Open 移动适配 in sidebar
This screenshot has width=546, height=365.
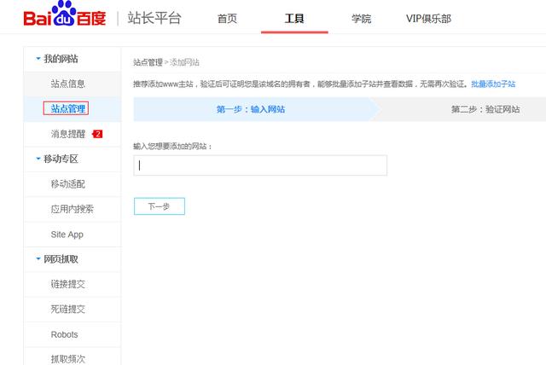click(x=68, y=183)
